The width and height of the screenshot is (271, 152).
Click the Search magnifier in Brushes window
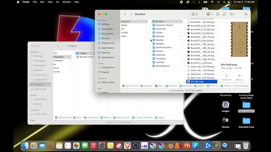click(x=246, y=14)
